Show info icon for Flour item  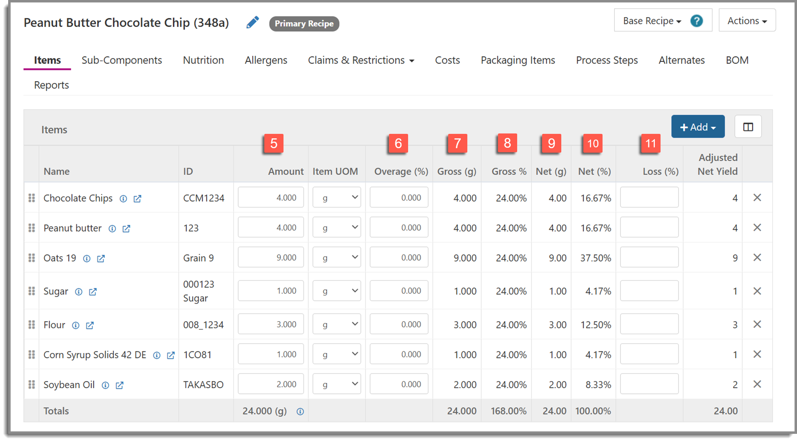76,325
